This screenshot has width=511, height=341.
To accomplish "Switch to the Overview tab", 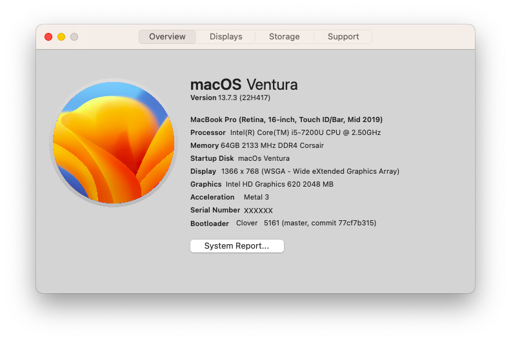I will (x=167, y=37).
